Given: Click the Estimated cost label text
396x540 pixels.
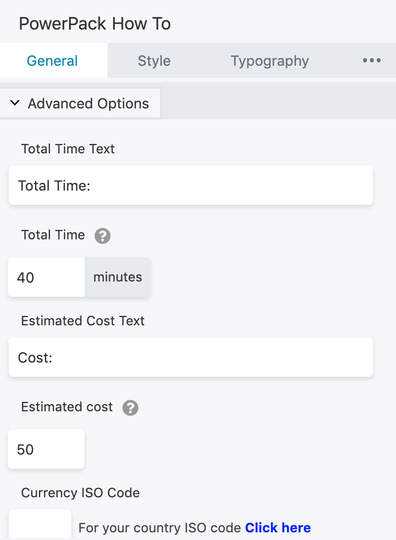Looking at the screenshot, I should click(x=67, y=407).
